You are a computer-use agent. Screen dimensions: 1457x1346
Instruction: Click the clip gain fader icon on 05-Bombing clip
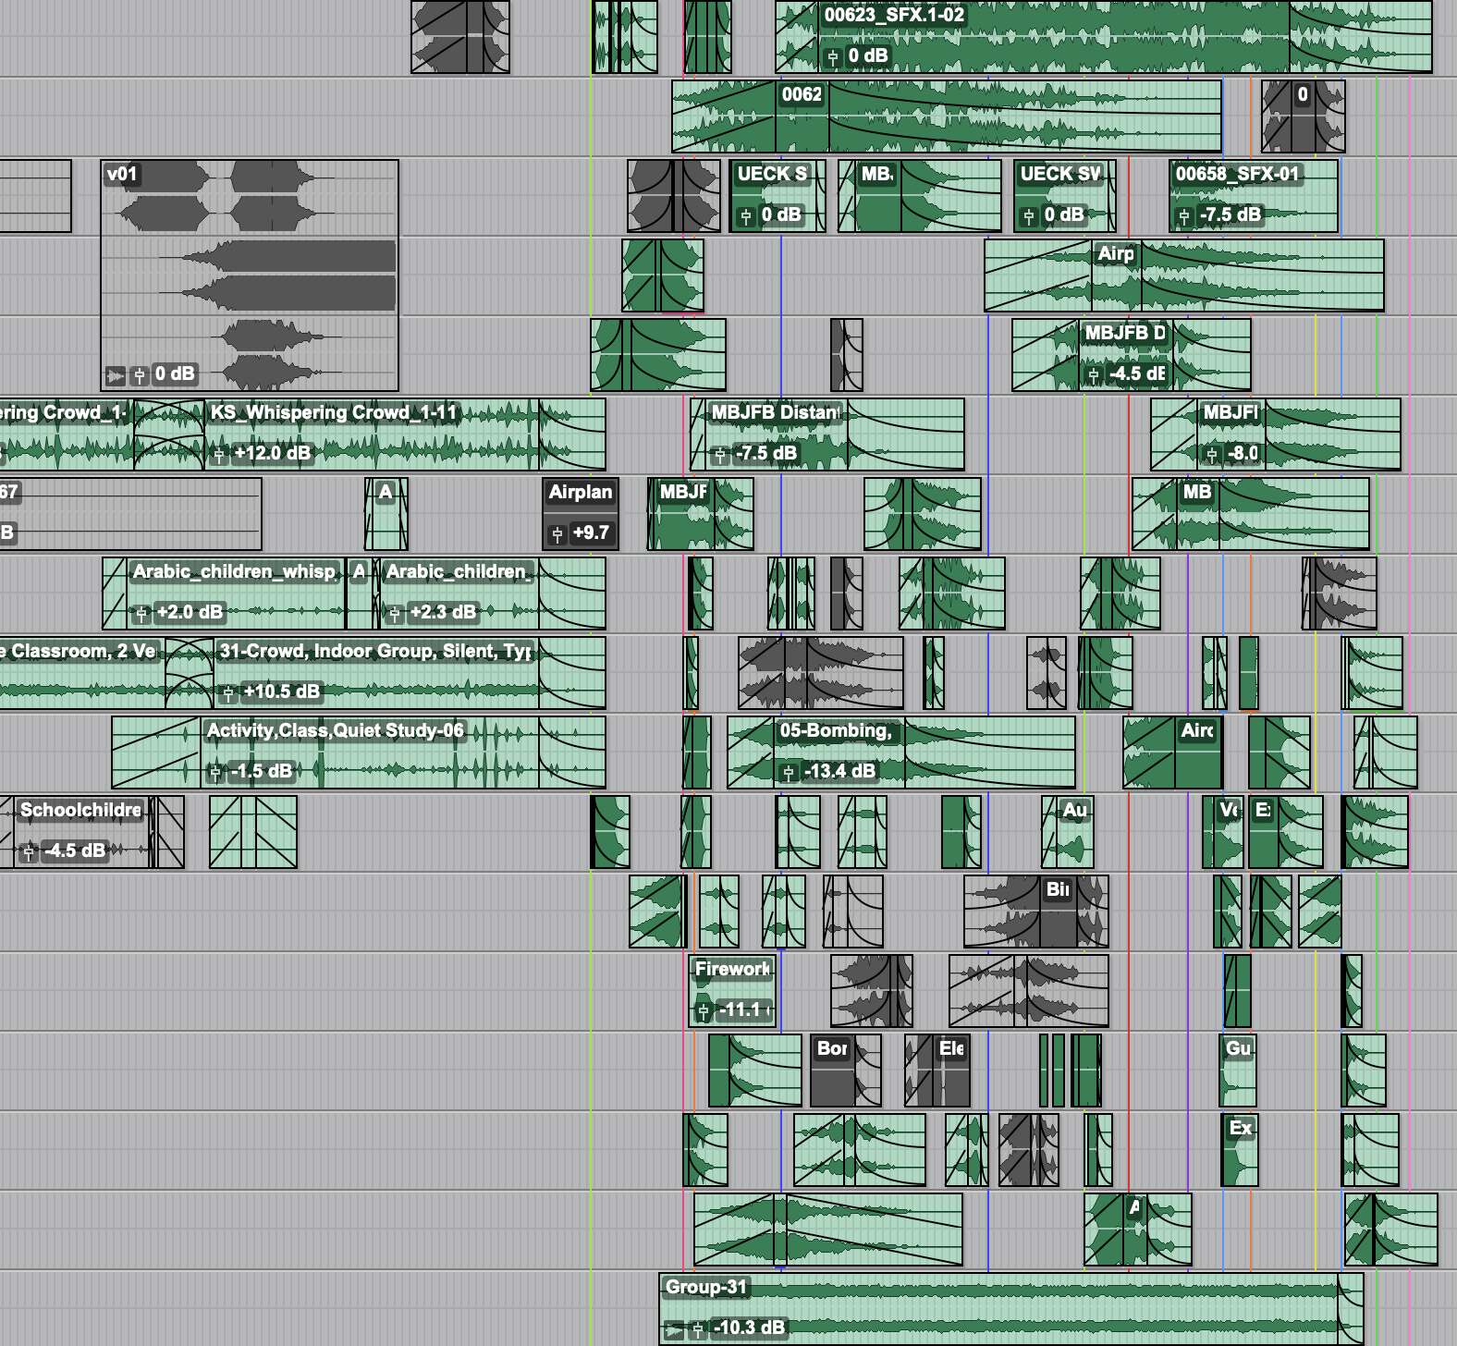788,772
